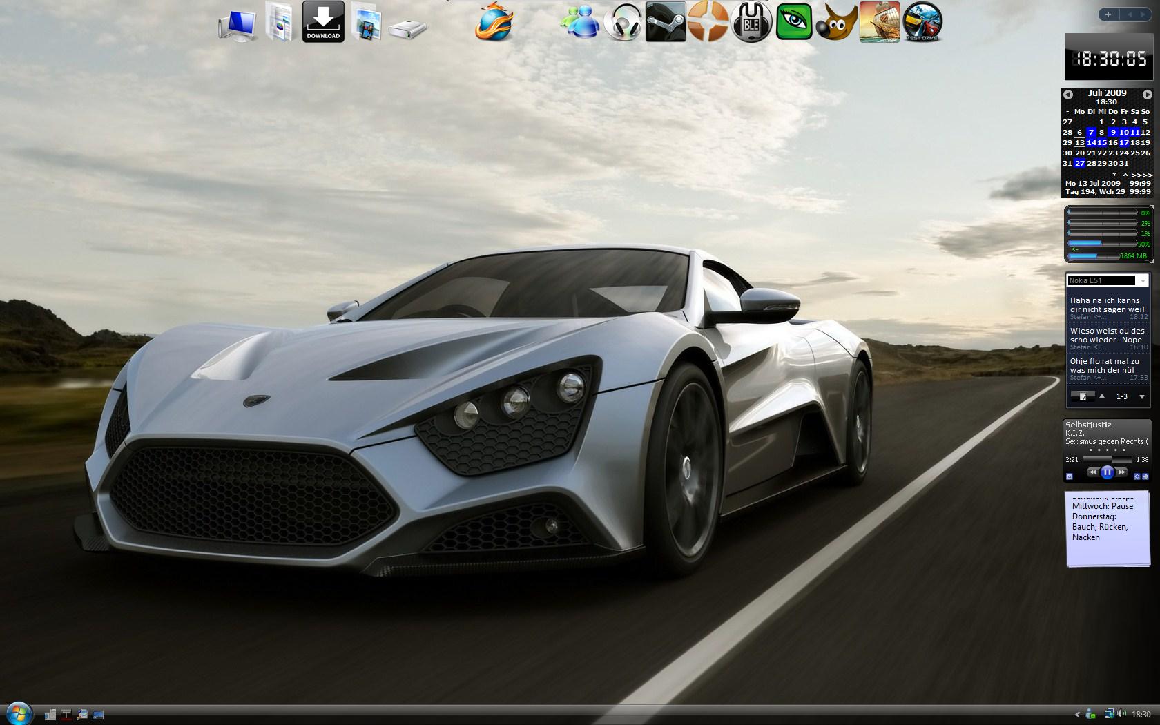Open message 'Wieso weist du des'
The image size is (1160, 725).
click(x=1108, y=339)
